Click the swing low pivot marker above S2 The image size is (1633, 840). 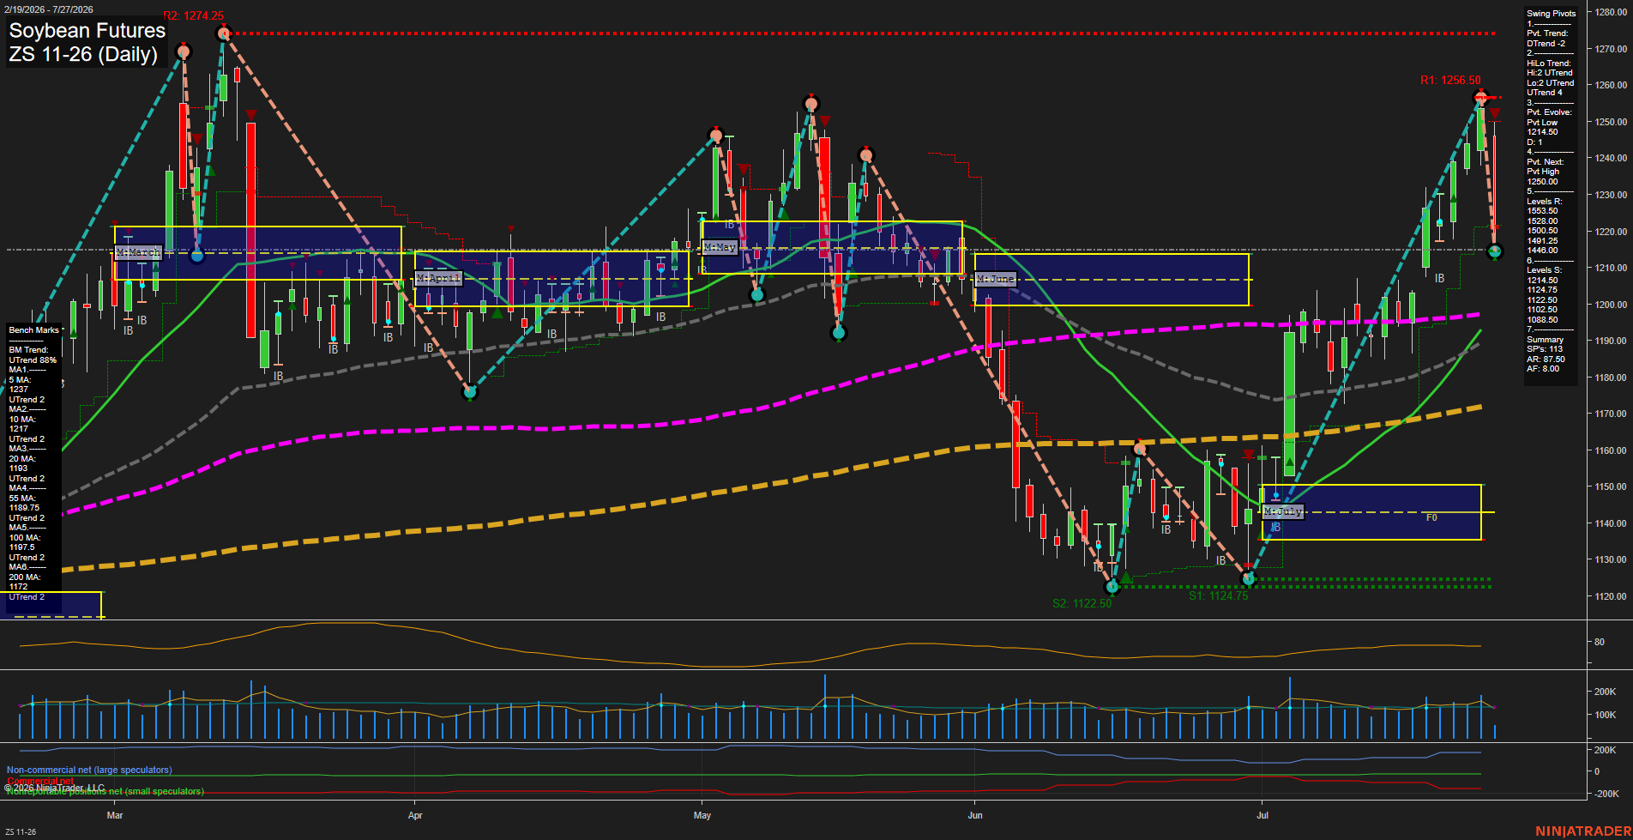click(x=1113, y=587)
